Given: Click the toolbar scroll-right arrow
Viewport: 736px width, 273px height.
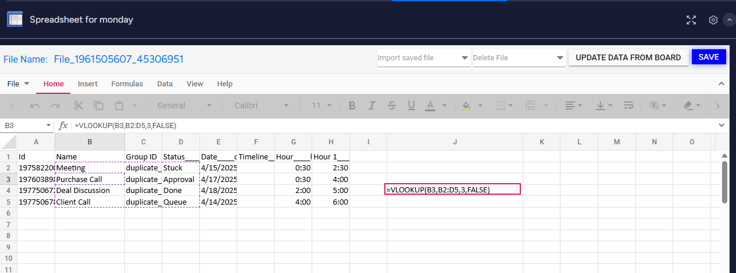Looking at the screenshot, I should pos(717,105).
